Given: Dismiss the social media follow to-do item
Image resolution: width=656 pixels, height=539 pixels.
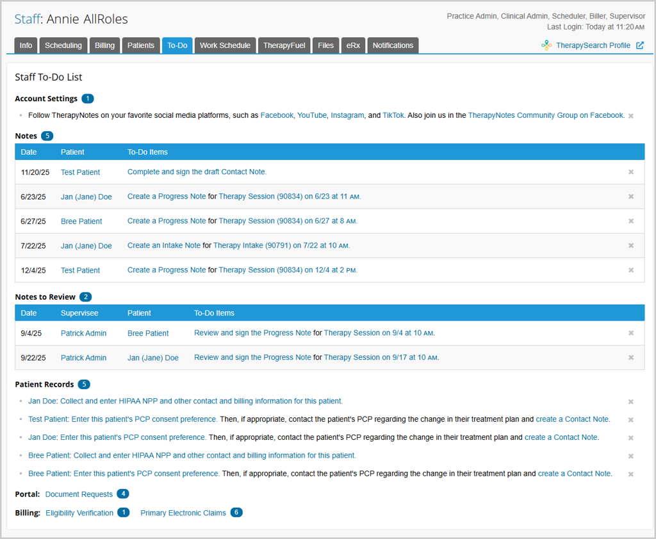Looking at the screenshot, I should tap(630, 116).
